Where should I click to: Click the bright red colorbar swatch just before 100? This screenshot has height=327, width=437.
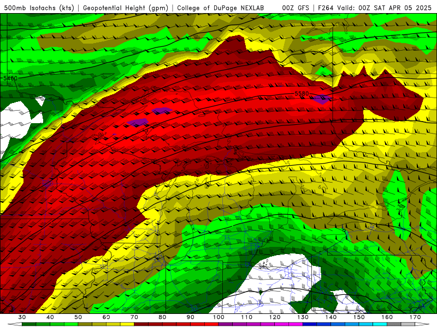[x=211, y=324]
